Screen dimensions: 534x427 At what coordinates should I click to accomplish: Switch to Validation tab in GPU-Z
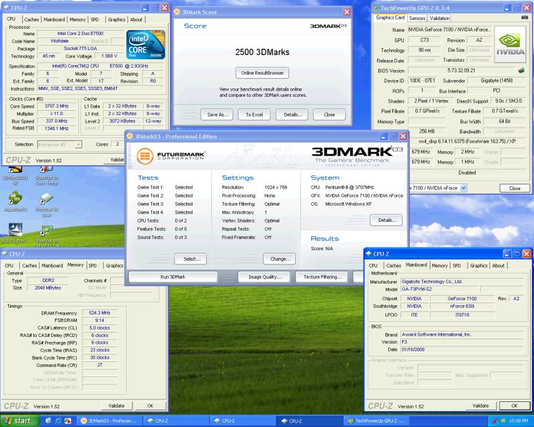pos(439,18)
